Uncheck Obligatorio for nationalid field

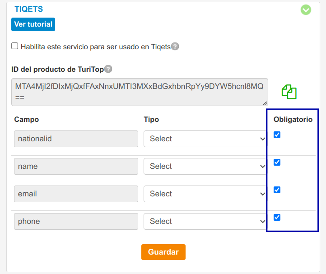tap(277, 135)
